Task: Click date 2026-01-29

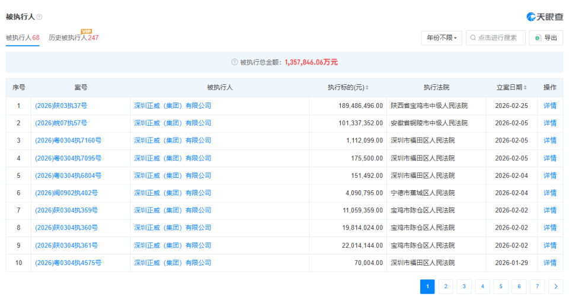Action: [x=512, y=263]
